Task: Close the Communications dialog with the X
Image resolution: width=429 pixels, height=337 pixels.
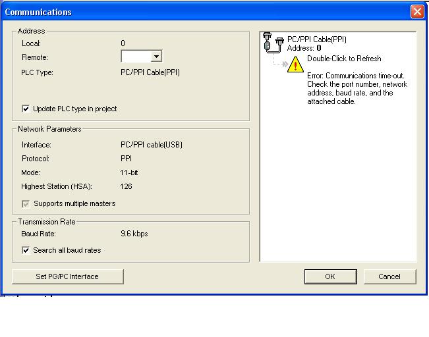Action: click(416, 12)
